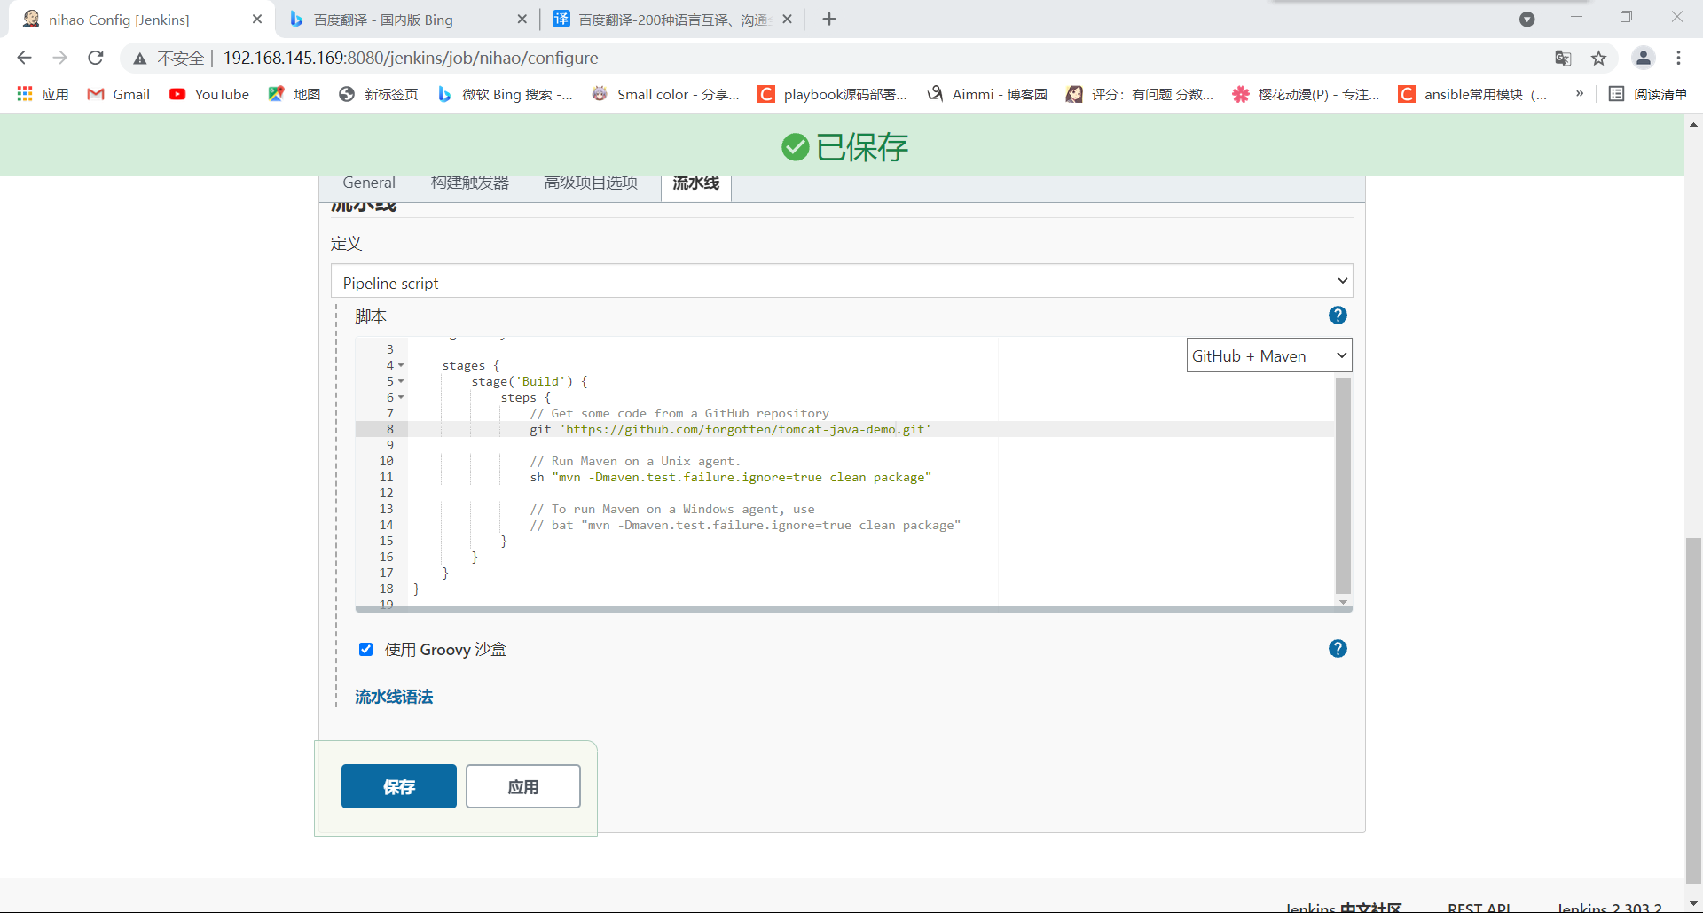Close the 百度翻译 国内版 Bing tab
The width and height of the screenshot is (1703, 913).
pos(522,20)
